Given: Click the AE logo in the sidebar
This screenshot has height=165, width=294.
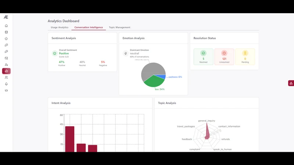Looking at the screenshot, I should tap(6, 17).
